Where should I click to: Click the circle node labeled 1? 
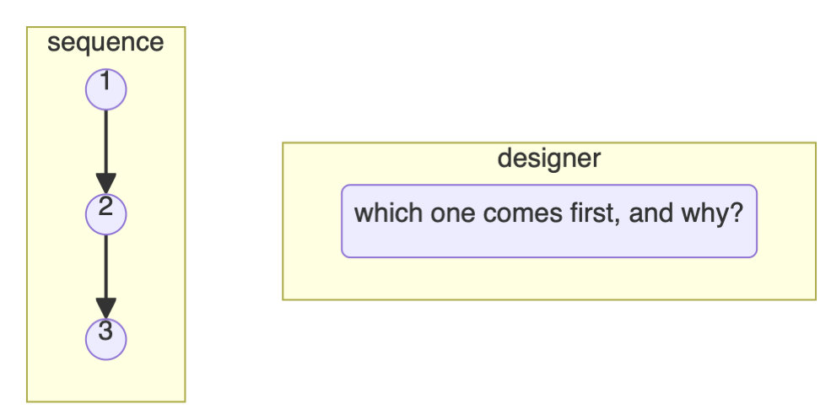(105, 89)
